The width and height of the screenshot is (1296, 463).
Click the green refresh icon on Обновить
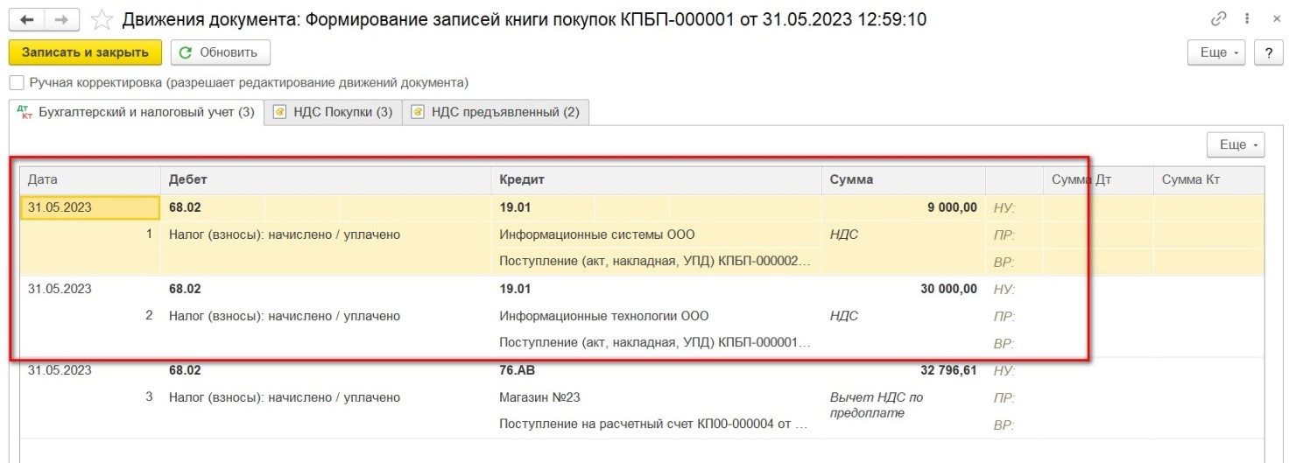click(x=186, y=53)
